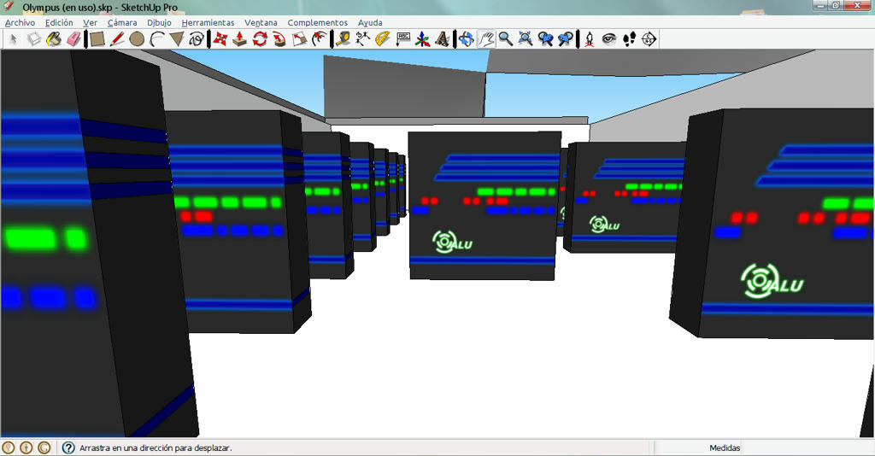Image resolution: width=875 pixels, height=456 pixels.
Task: Open the Cámara menu
Action: tap(122, 23)
